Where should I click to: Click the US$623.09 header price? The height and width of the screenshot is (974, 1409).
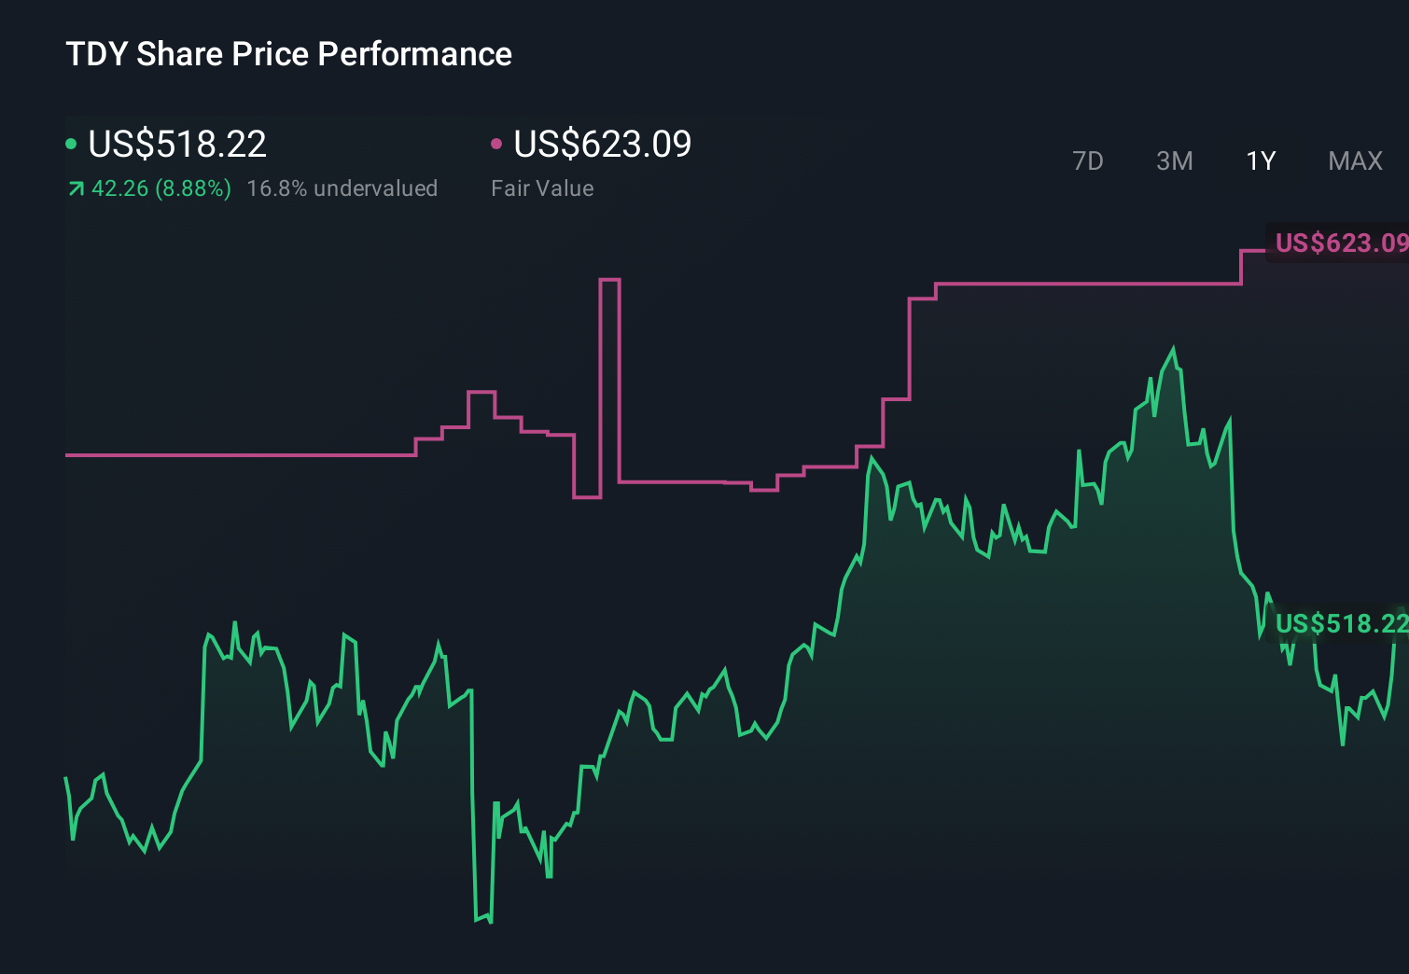[x=603, y=144]
